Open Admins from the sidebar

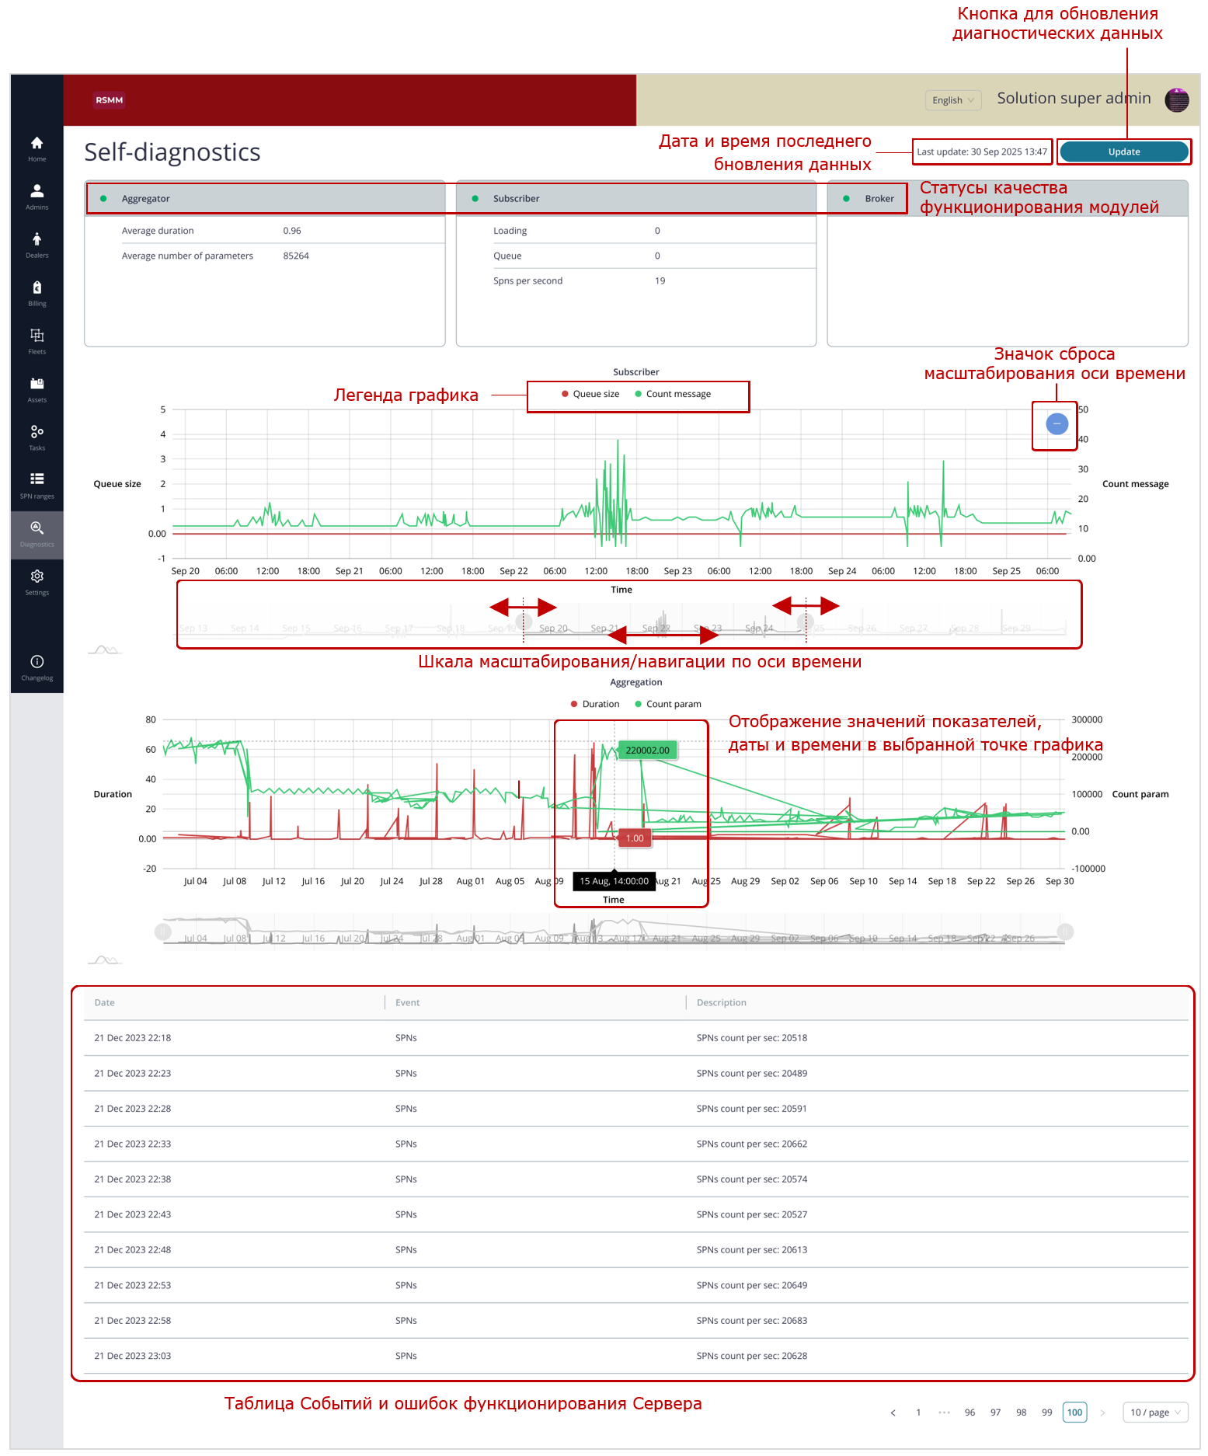tap(37, 197)
